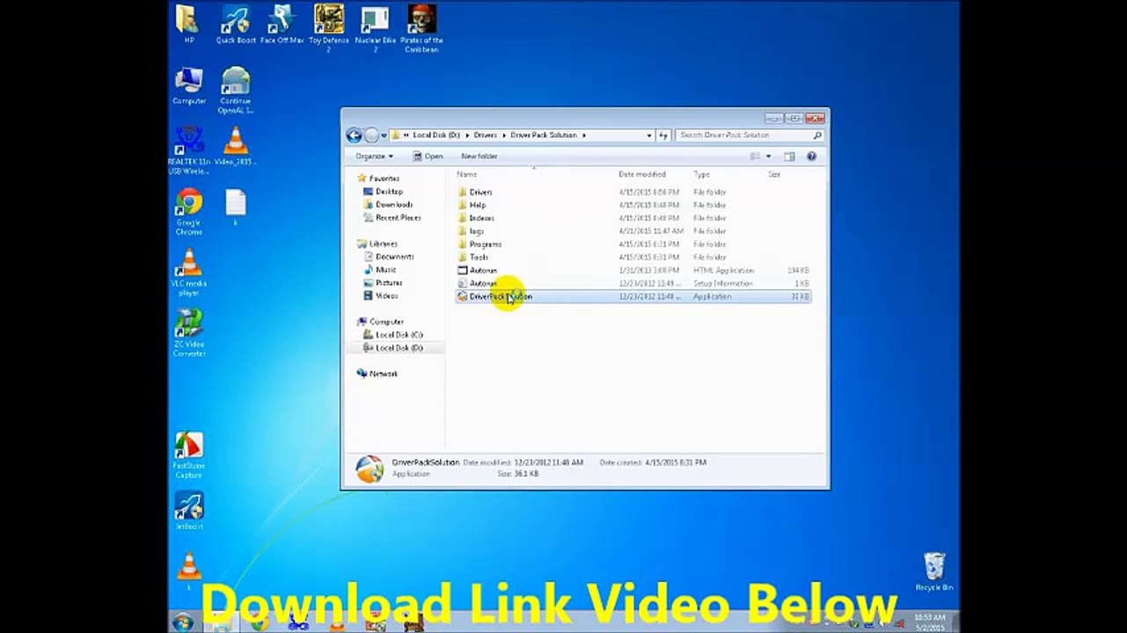Select Documents library
1127x633 pixels.
point(389,257)
